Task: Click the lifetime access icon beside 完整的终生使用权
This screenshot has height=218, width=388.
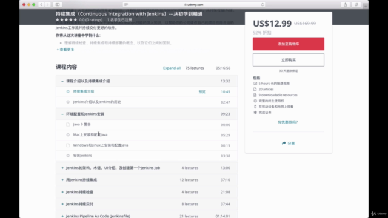Action: (255, 101)
